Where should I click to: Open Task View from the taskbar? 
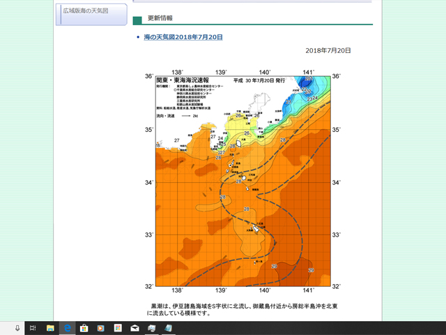33,327
